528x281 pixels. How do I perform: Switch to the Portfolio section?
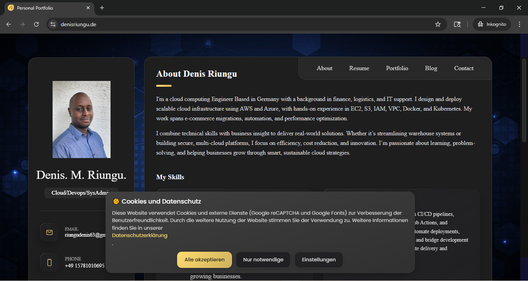pos(397,68)
